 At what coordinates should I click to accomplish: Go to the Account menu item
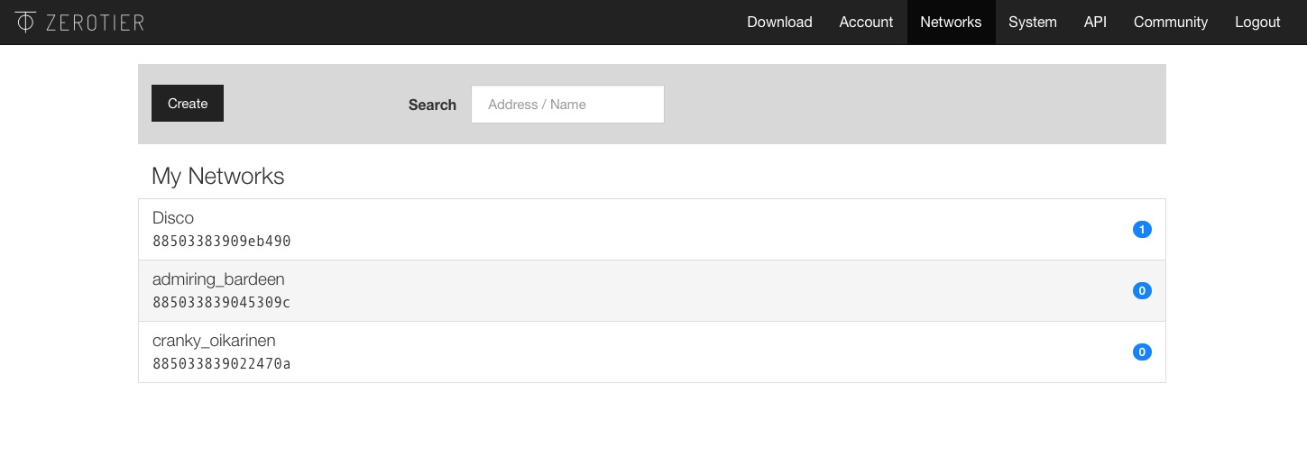(x=866, y=23)
